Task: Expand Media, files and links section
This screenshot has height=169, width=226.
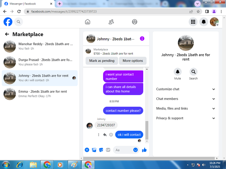Action: (x=186, y=108)
